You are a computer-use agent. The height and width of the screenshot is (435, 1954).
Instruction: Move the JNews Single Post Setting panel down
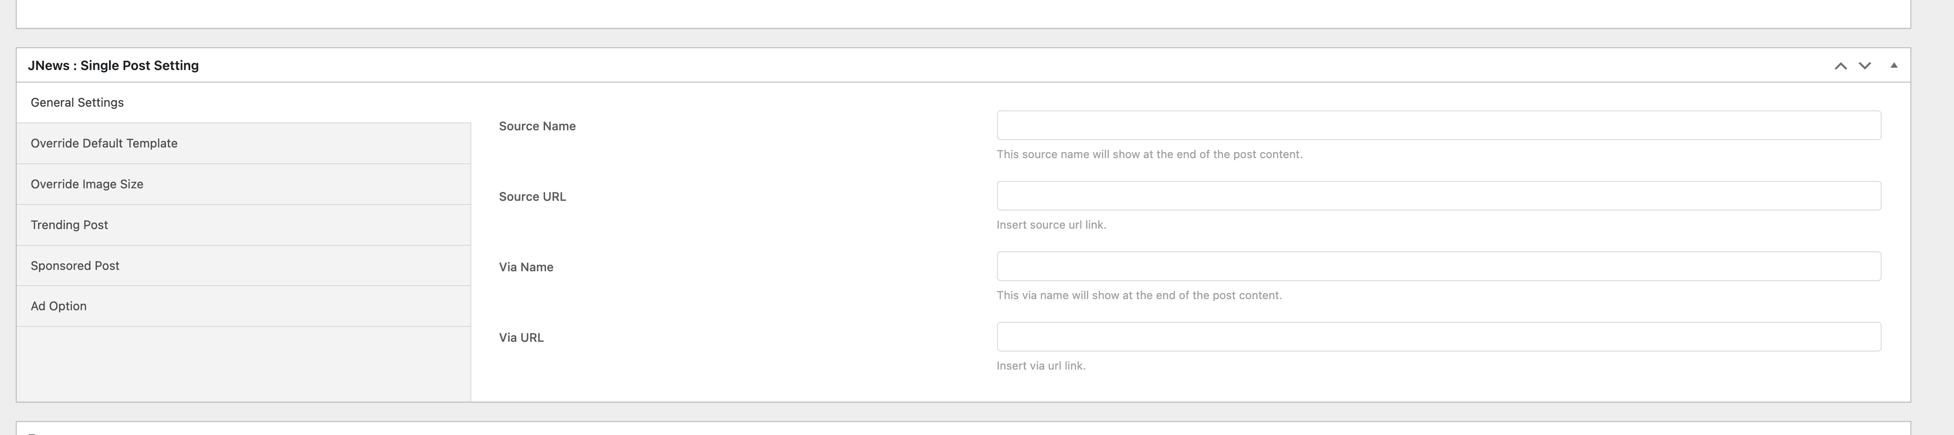click(1864, 66)
